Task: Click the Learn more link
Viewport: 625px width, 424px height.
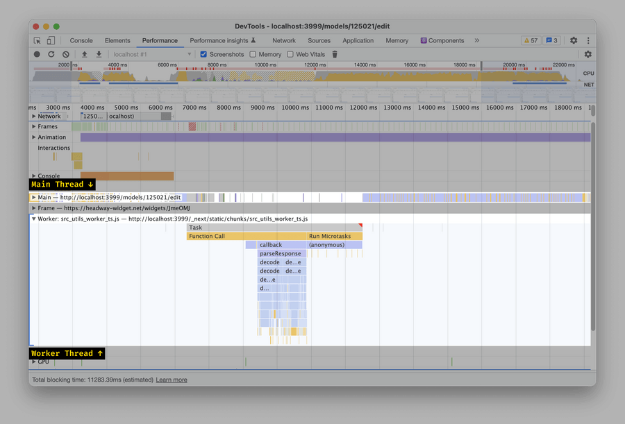Action: (172, 380)
